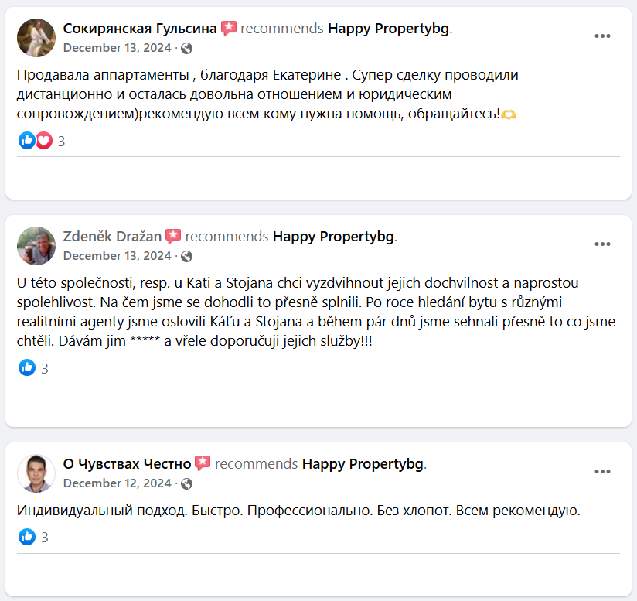The image size is (637, 601).
Task: Open three-dot menu on Zdeněk Dražan's review
Action: click(602, 244)
